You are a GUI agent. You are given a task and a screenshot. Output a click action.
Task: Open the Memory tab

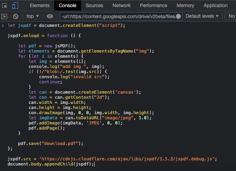(185, 6)
